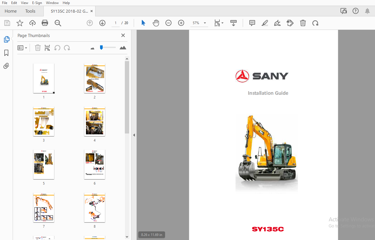Enlarge thumbnails with the large mountain icon
375x240 pixels.
point(123,48)
